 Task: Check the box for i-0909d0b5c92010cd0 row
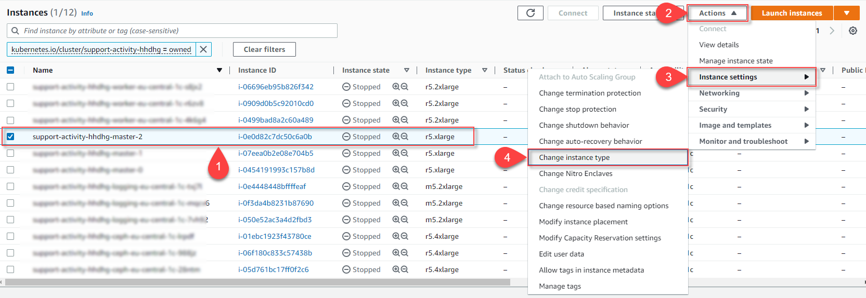coord(10,103)
